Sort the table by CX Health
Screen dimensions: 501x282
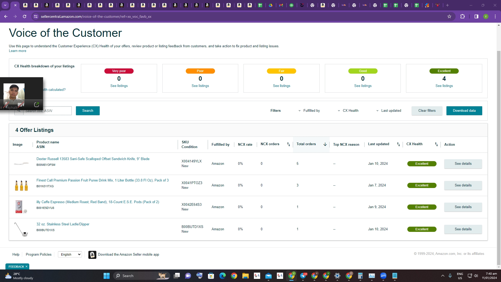coord(436,144)
